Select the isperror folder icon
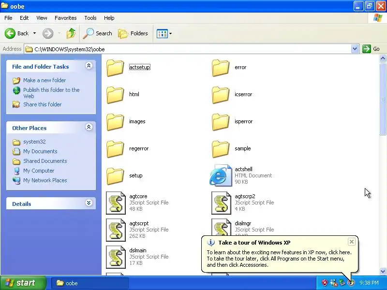387x290 pixels. [x=221, y=122]
